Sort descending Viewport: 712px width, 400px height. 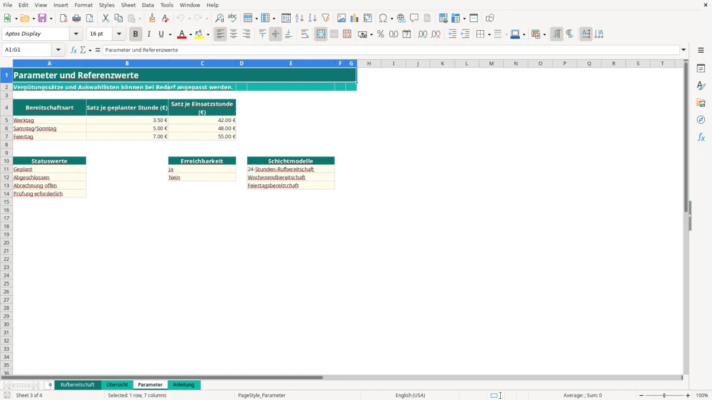(x=313, y=18)
